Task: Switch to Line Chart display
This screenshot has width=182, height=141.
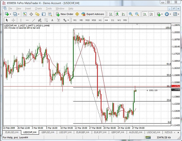Action: [123, 14]
